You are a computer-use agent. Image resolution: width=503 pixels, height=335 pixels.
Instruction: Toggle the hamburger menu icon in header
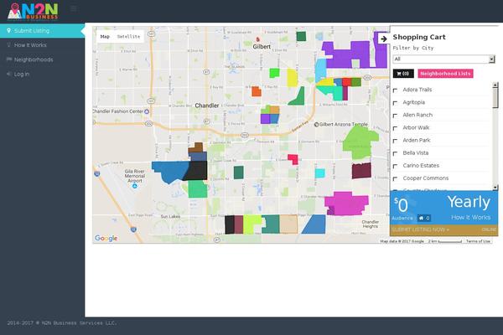point(74,8)
